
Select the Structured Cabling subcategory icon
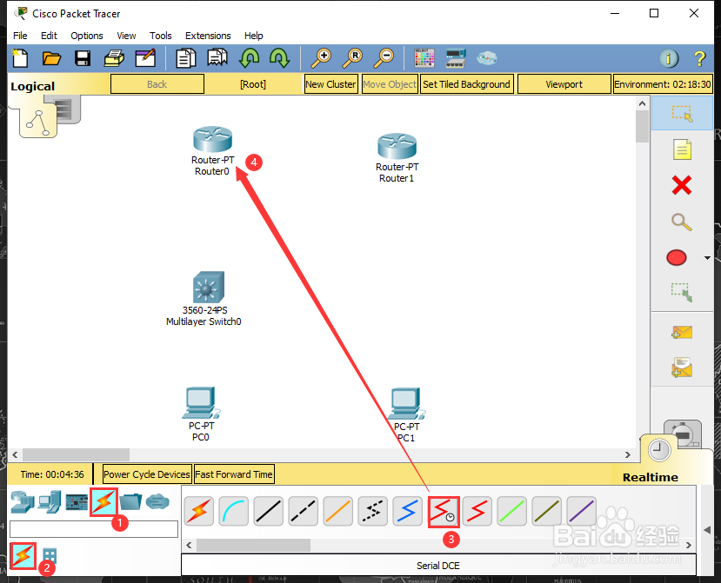click(50, 556)
